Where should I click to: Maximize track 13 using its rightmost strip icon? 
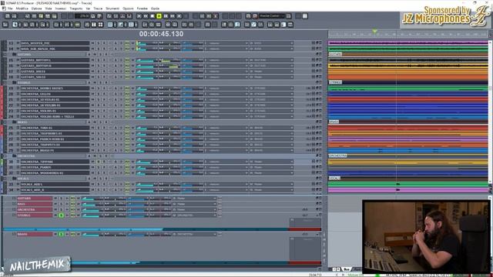point(320,43)
